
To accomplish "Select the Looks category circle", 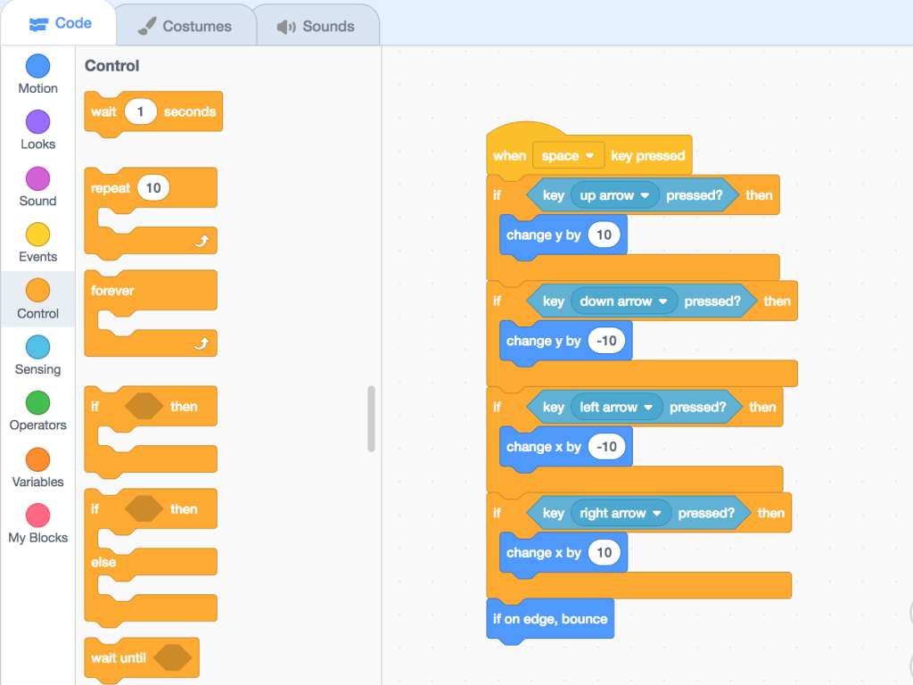I will point(37,121).
